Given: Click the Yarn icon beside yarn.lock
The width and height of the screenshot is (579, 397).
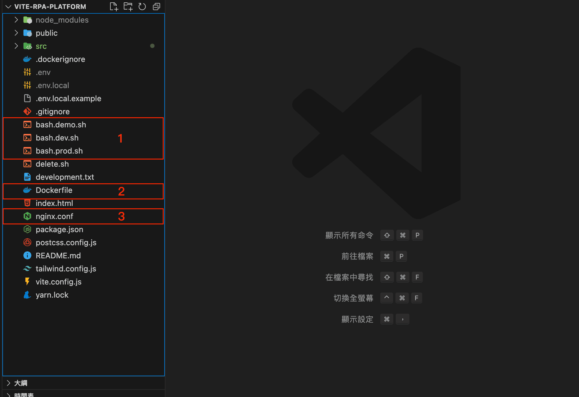Looking at the screenshot, I should (27, 295).
